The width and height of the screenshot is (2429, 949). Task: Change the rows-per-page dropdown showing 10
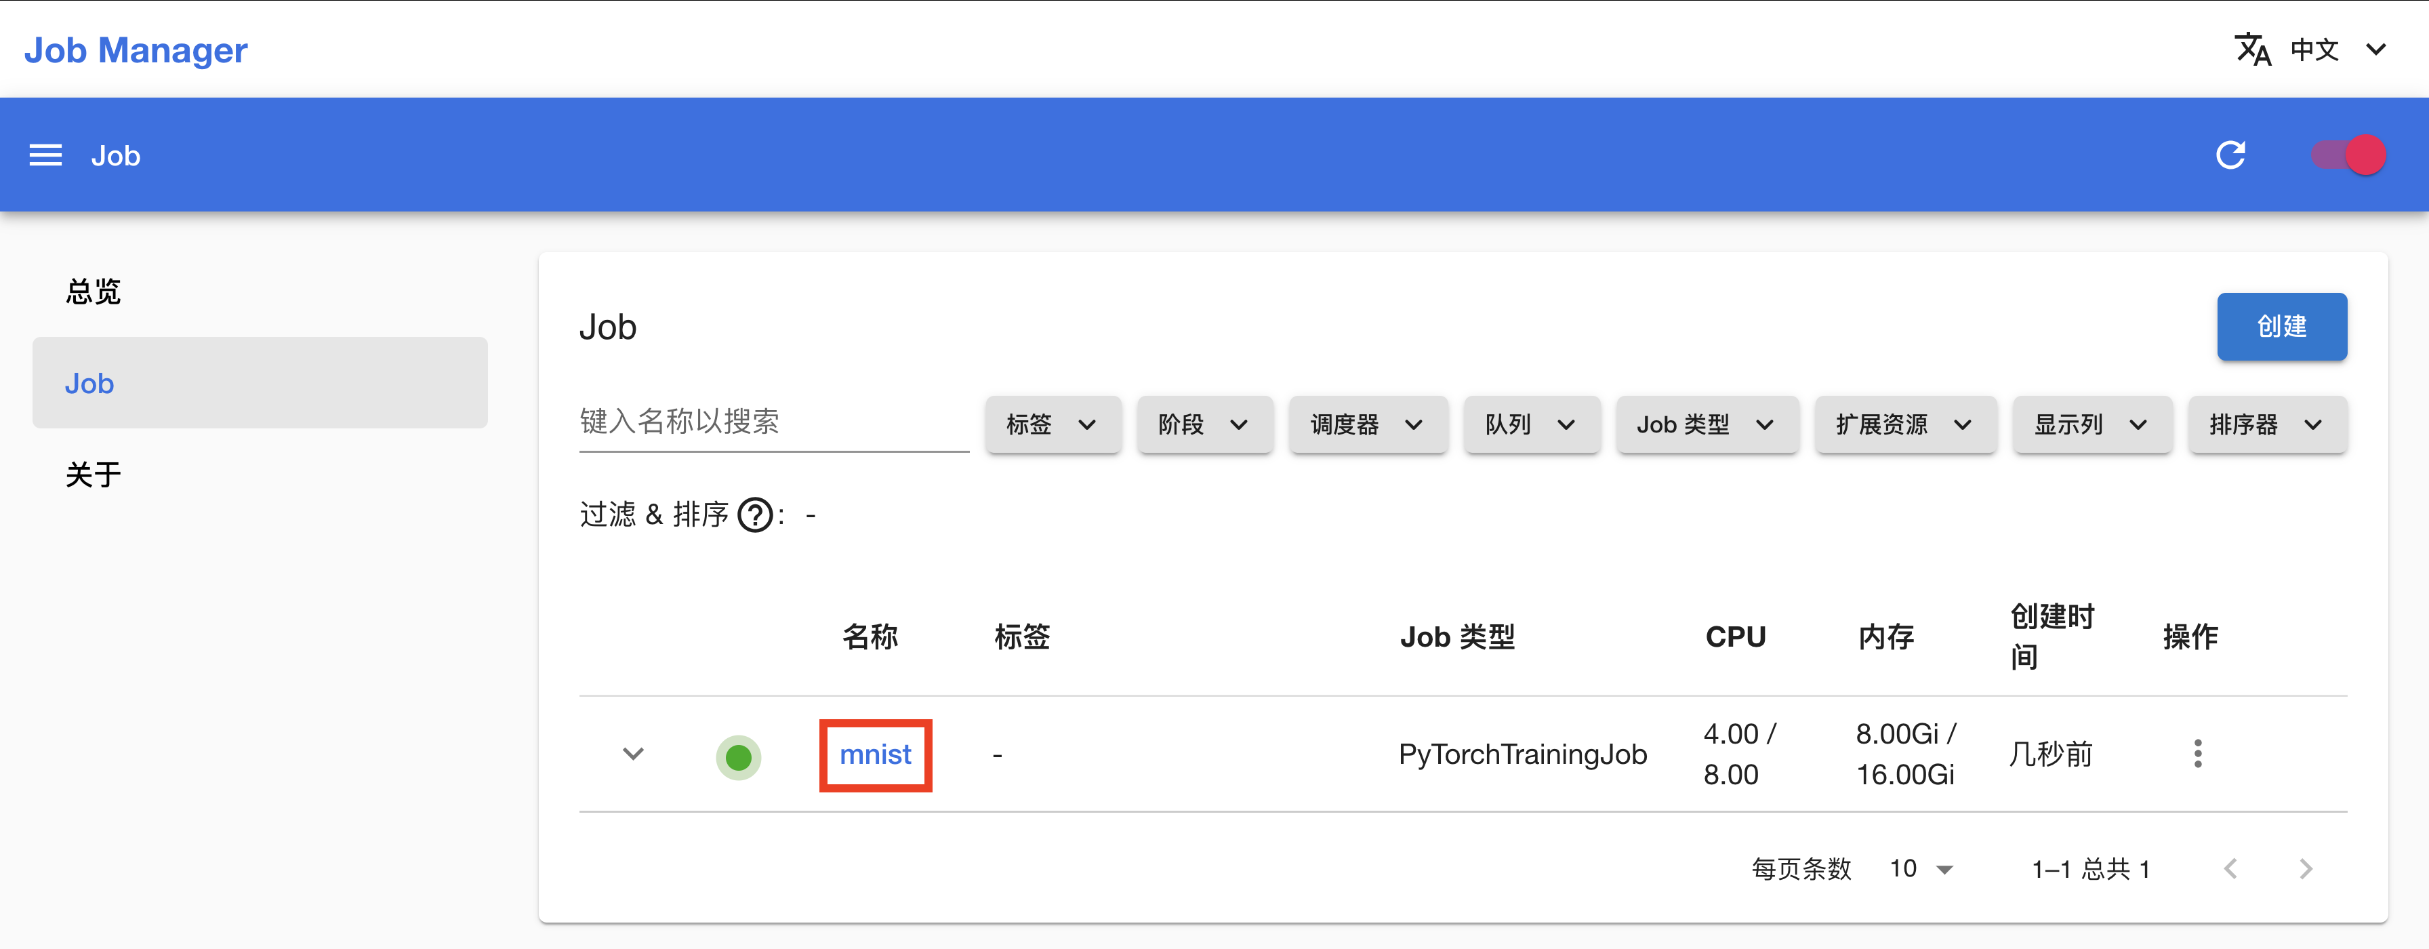coord(1921,869)
